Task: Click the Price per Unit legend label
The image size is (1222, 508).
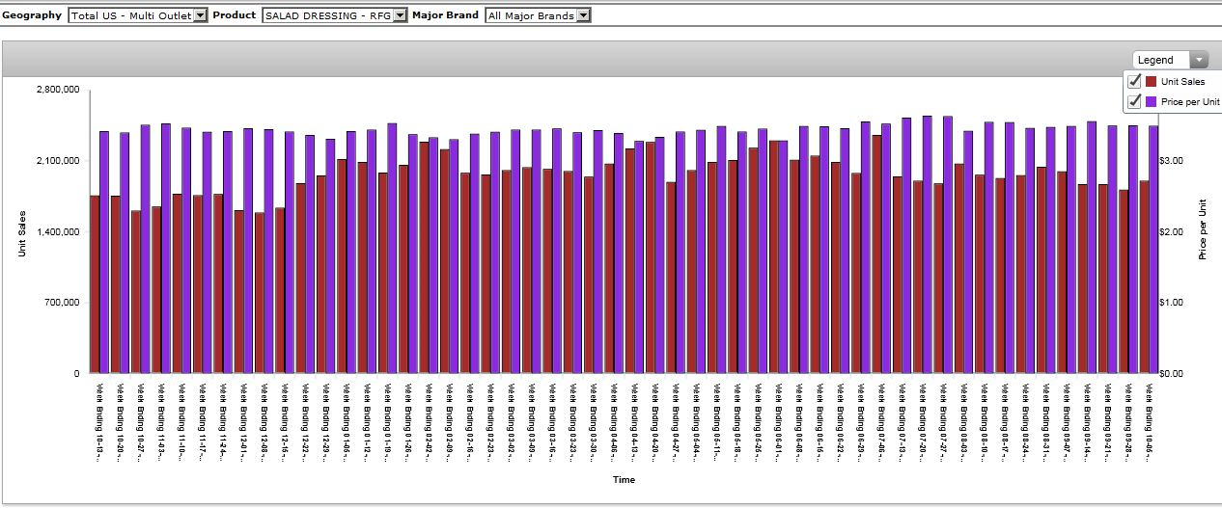Action: [x=1189, y=101]
